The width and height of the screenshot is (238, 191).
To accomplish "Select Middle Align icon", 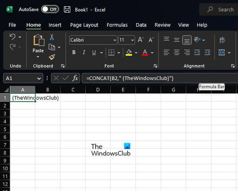I will (177, 40).
